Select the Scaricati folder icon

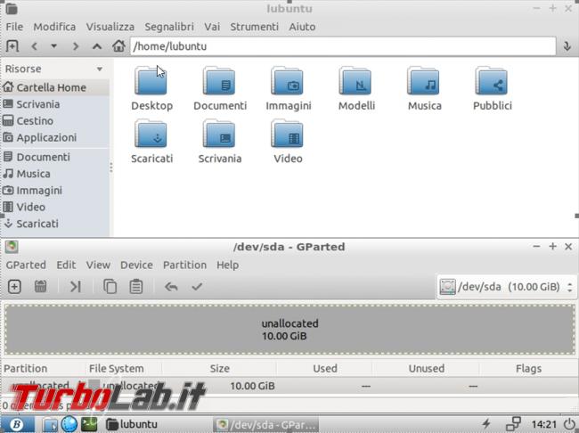coord(151,134)
